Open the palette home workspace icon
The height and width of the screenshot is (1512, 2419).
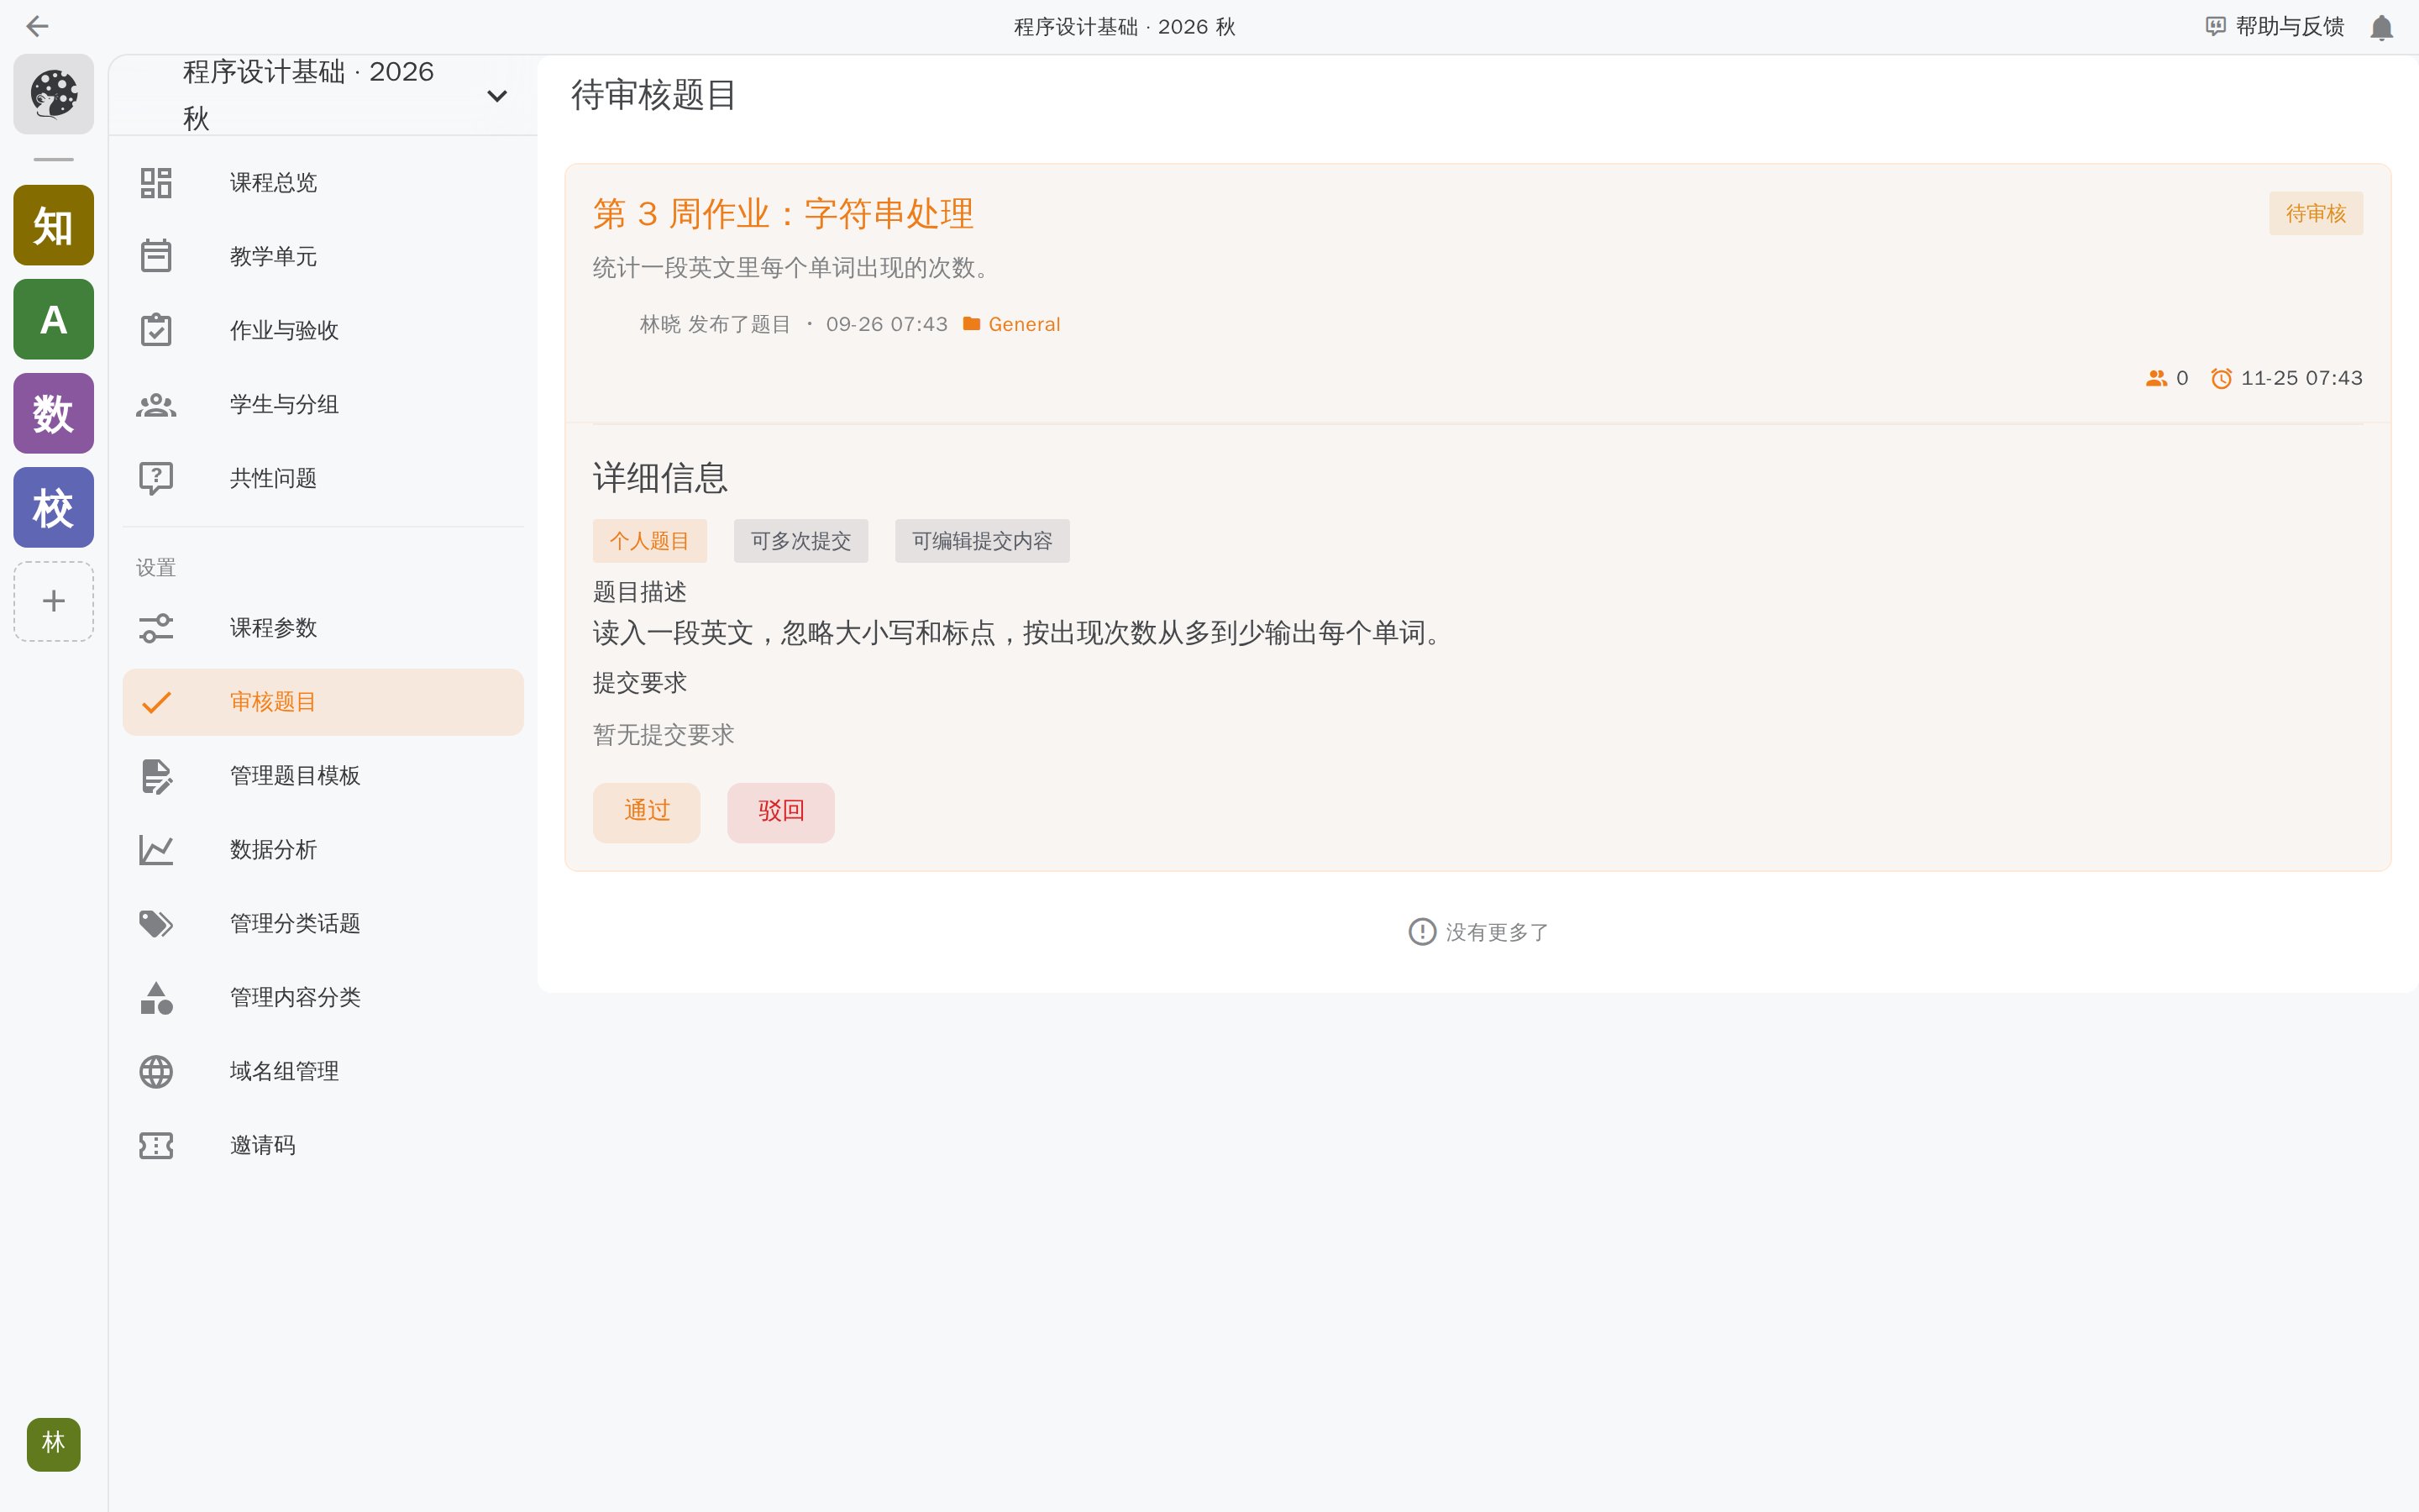pyautogui.click(x=53, y=94)
